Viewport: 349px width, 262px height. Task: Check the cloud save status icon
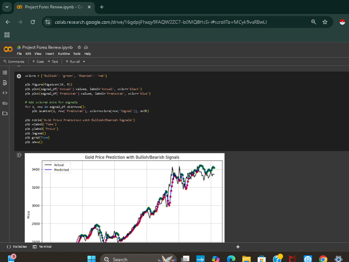[86, 47]
